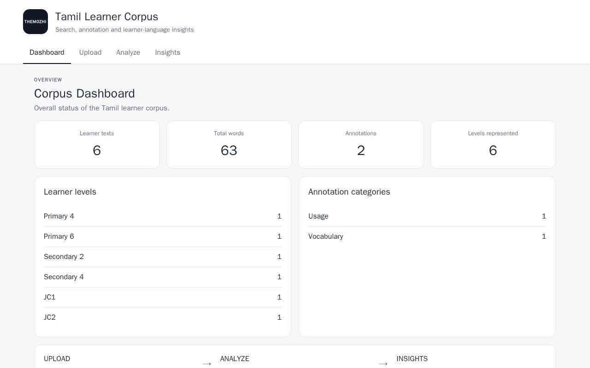The width and height of the screenshot is (590, 368).
Task: Click the INSIGHTS workflow step
Action: coord(412,359)
